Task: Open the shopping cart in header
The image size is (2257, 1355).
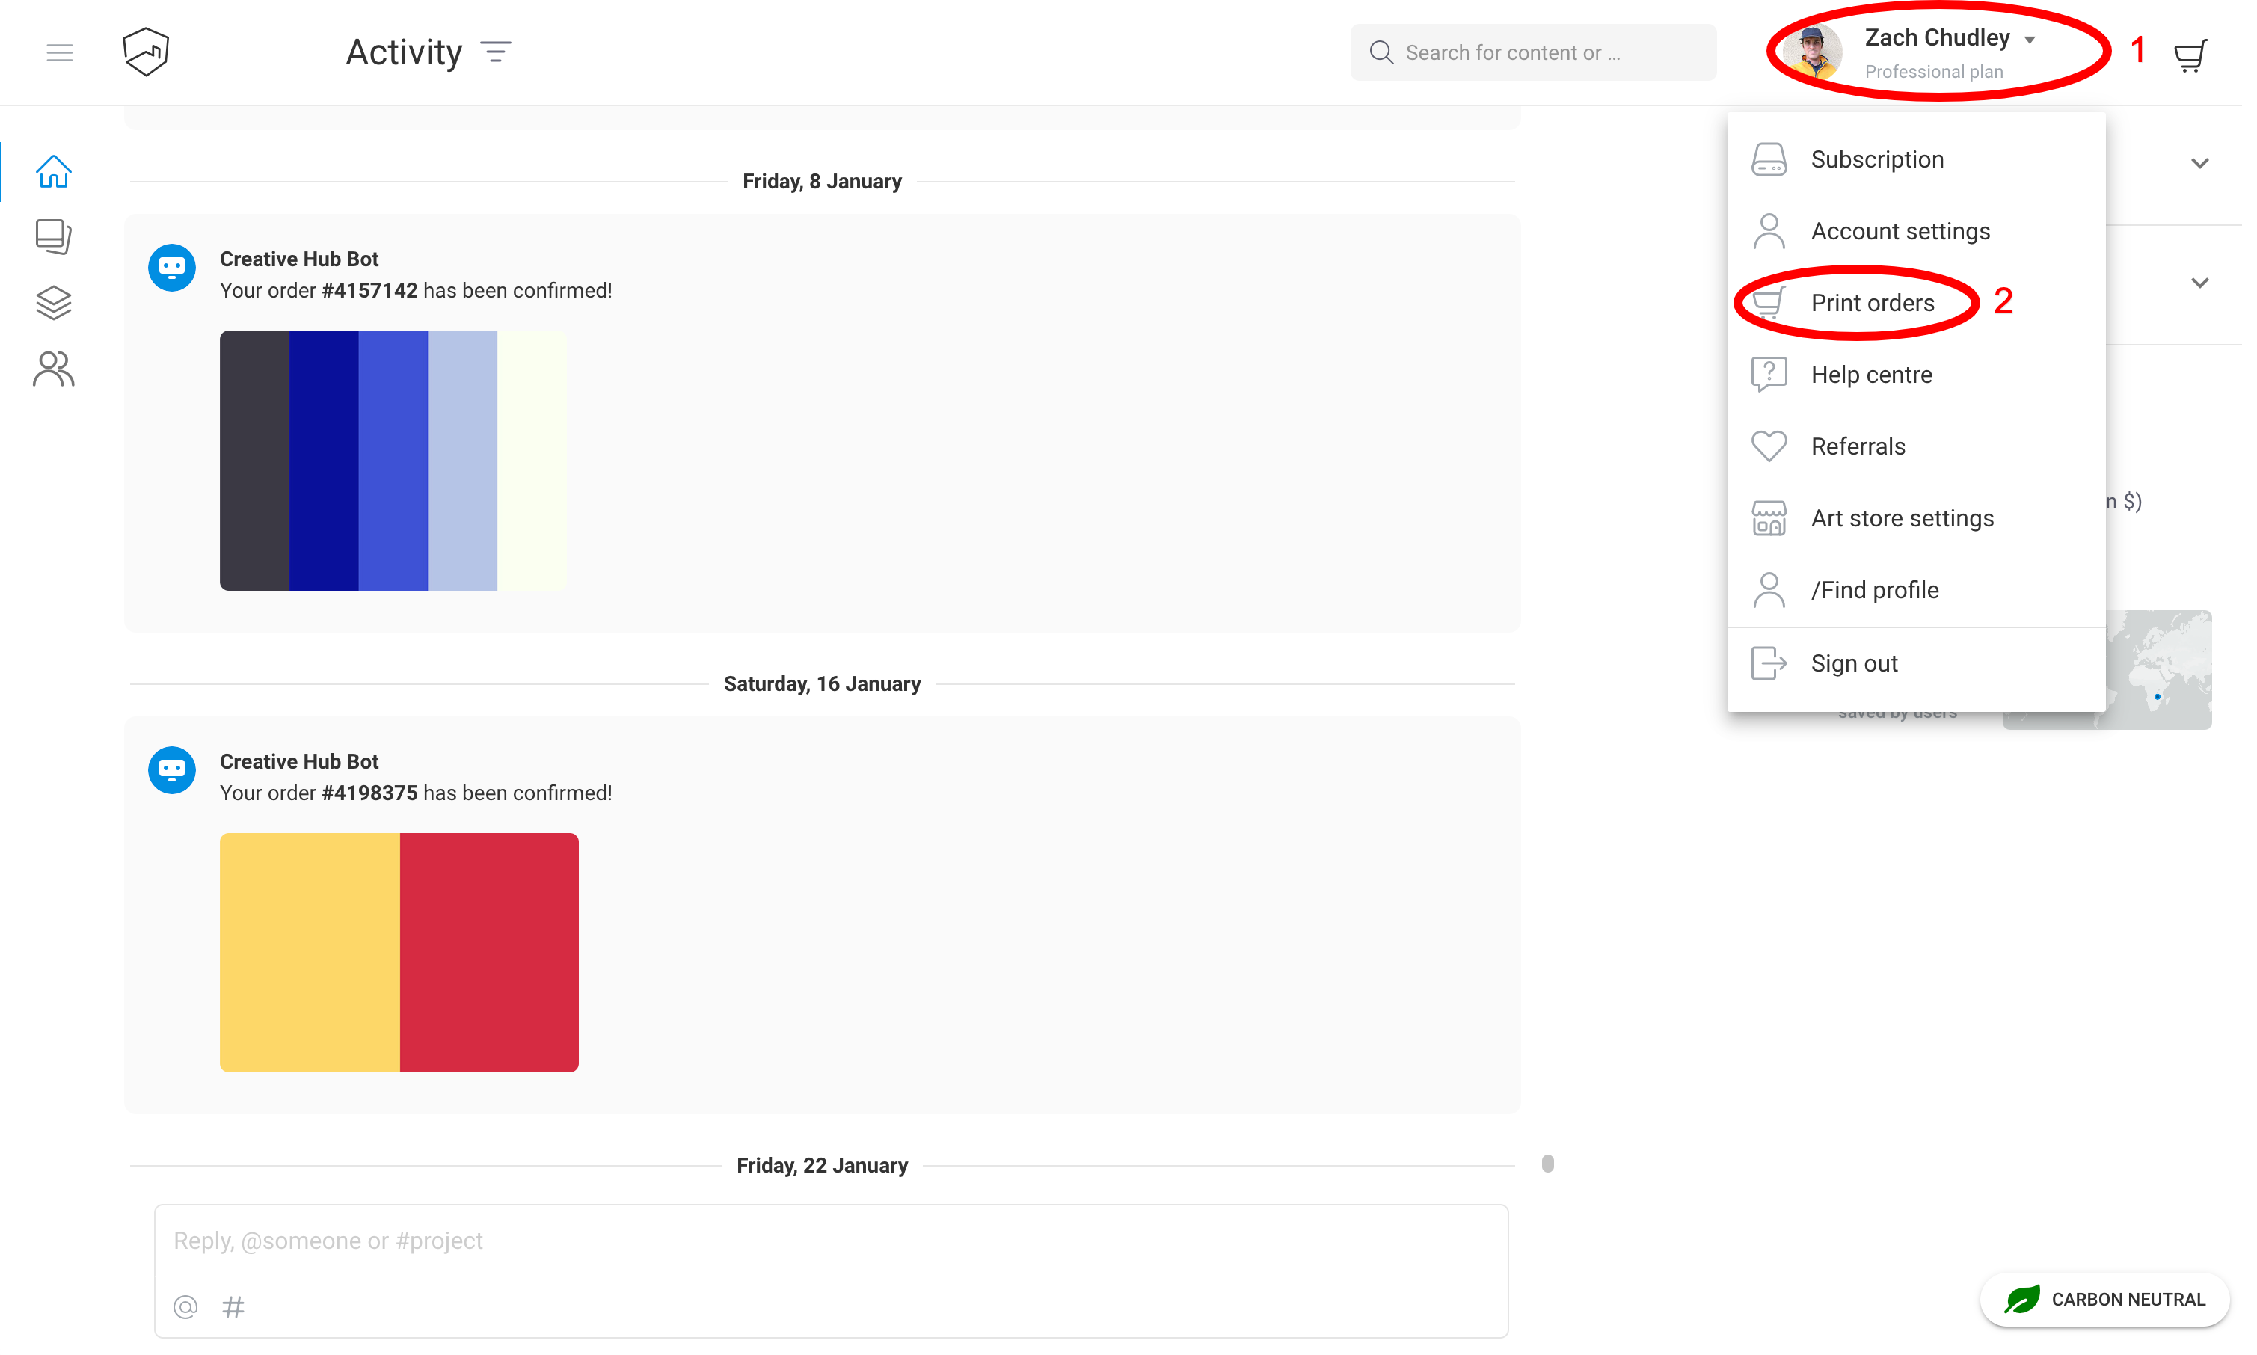Action: (2190, 55)
